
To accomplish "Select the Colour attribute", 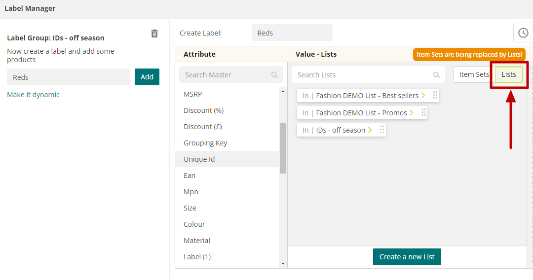I will coord(194,224).
